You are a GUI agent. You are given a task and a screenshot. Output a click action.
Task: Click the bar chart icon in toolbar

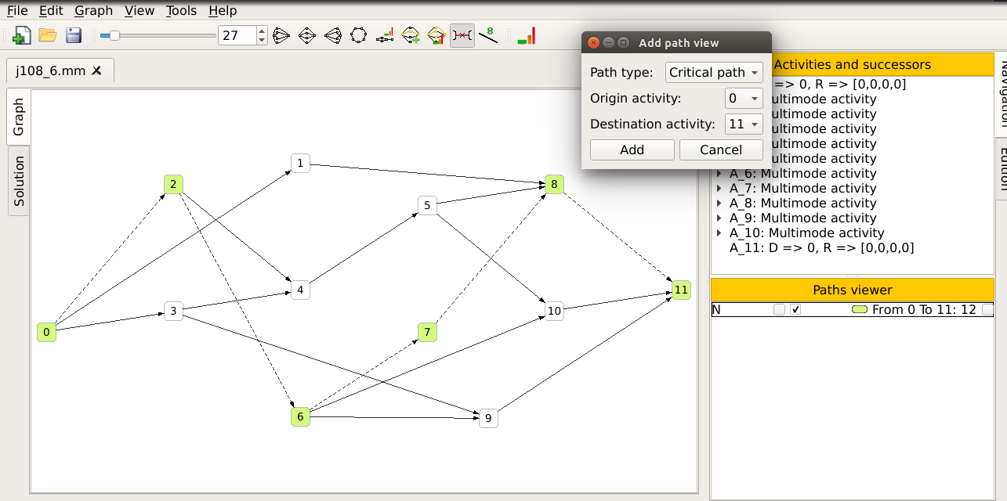[527, 35]
